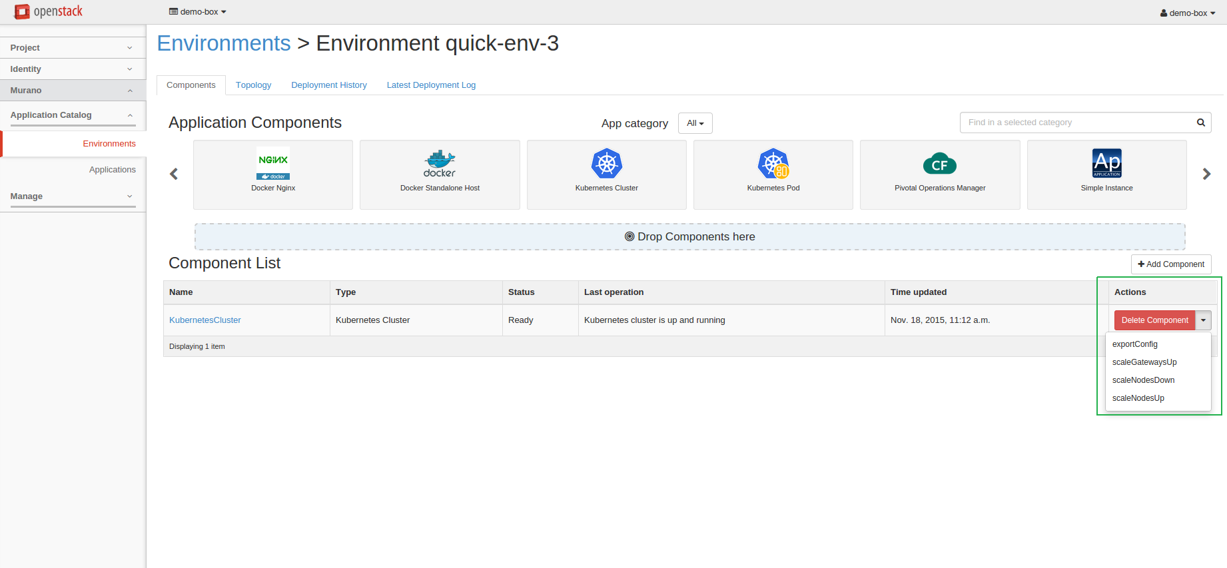Select the Docker Standalone Host icon
The height and width of the screenshot is (568, 1227).
[x=440, y=164]
